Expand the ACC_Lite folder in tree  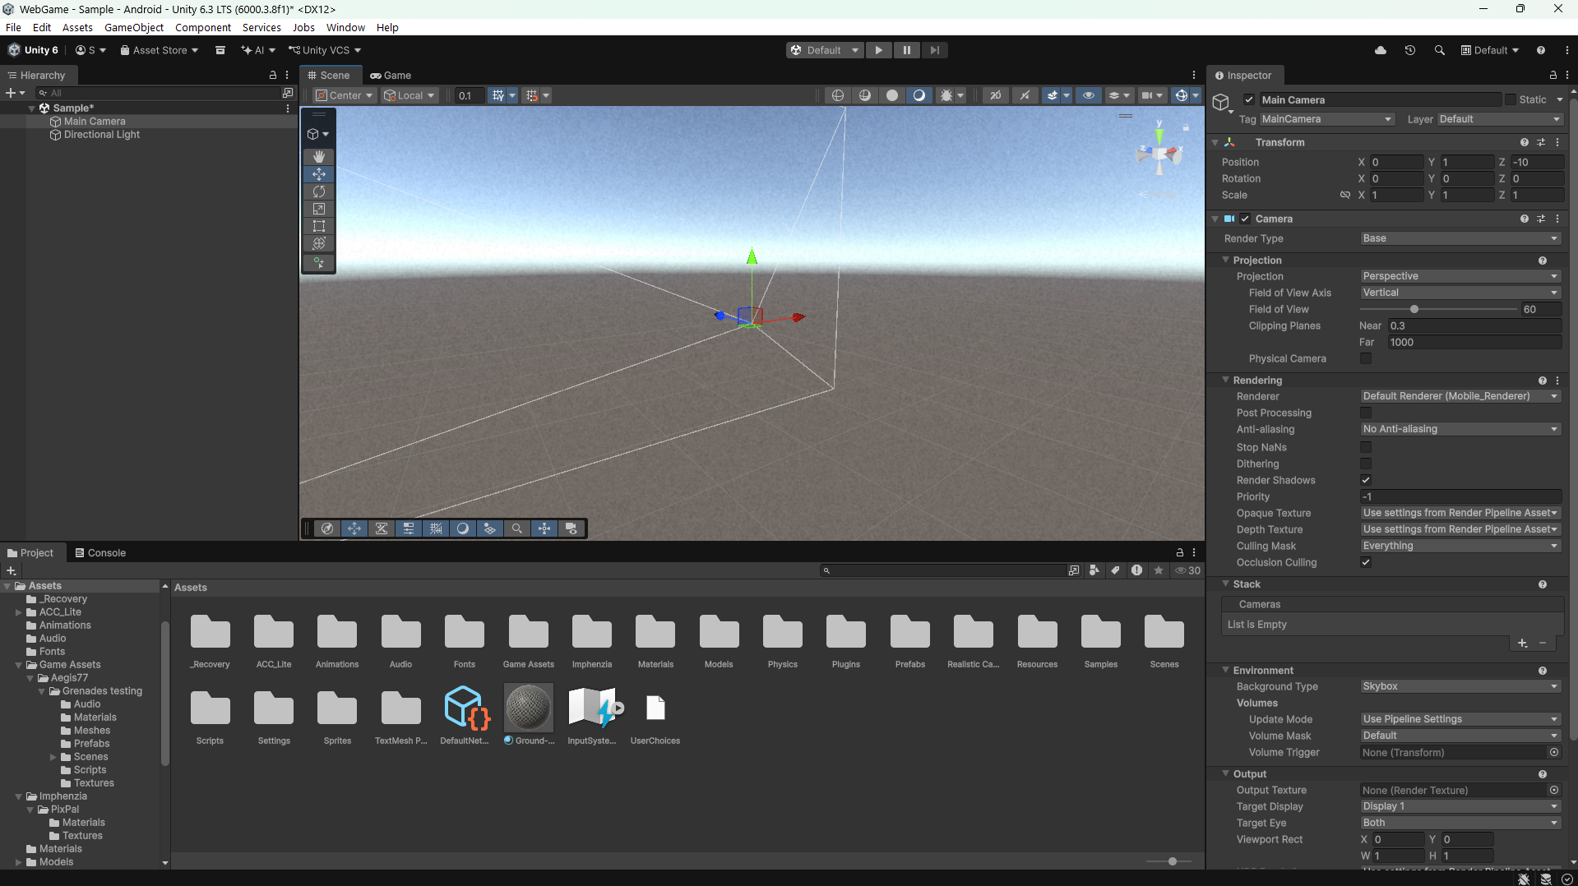click(x=19, y=612)
